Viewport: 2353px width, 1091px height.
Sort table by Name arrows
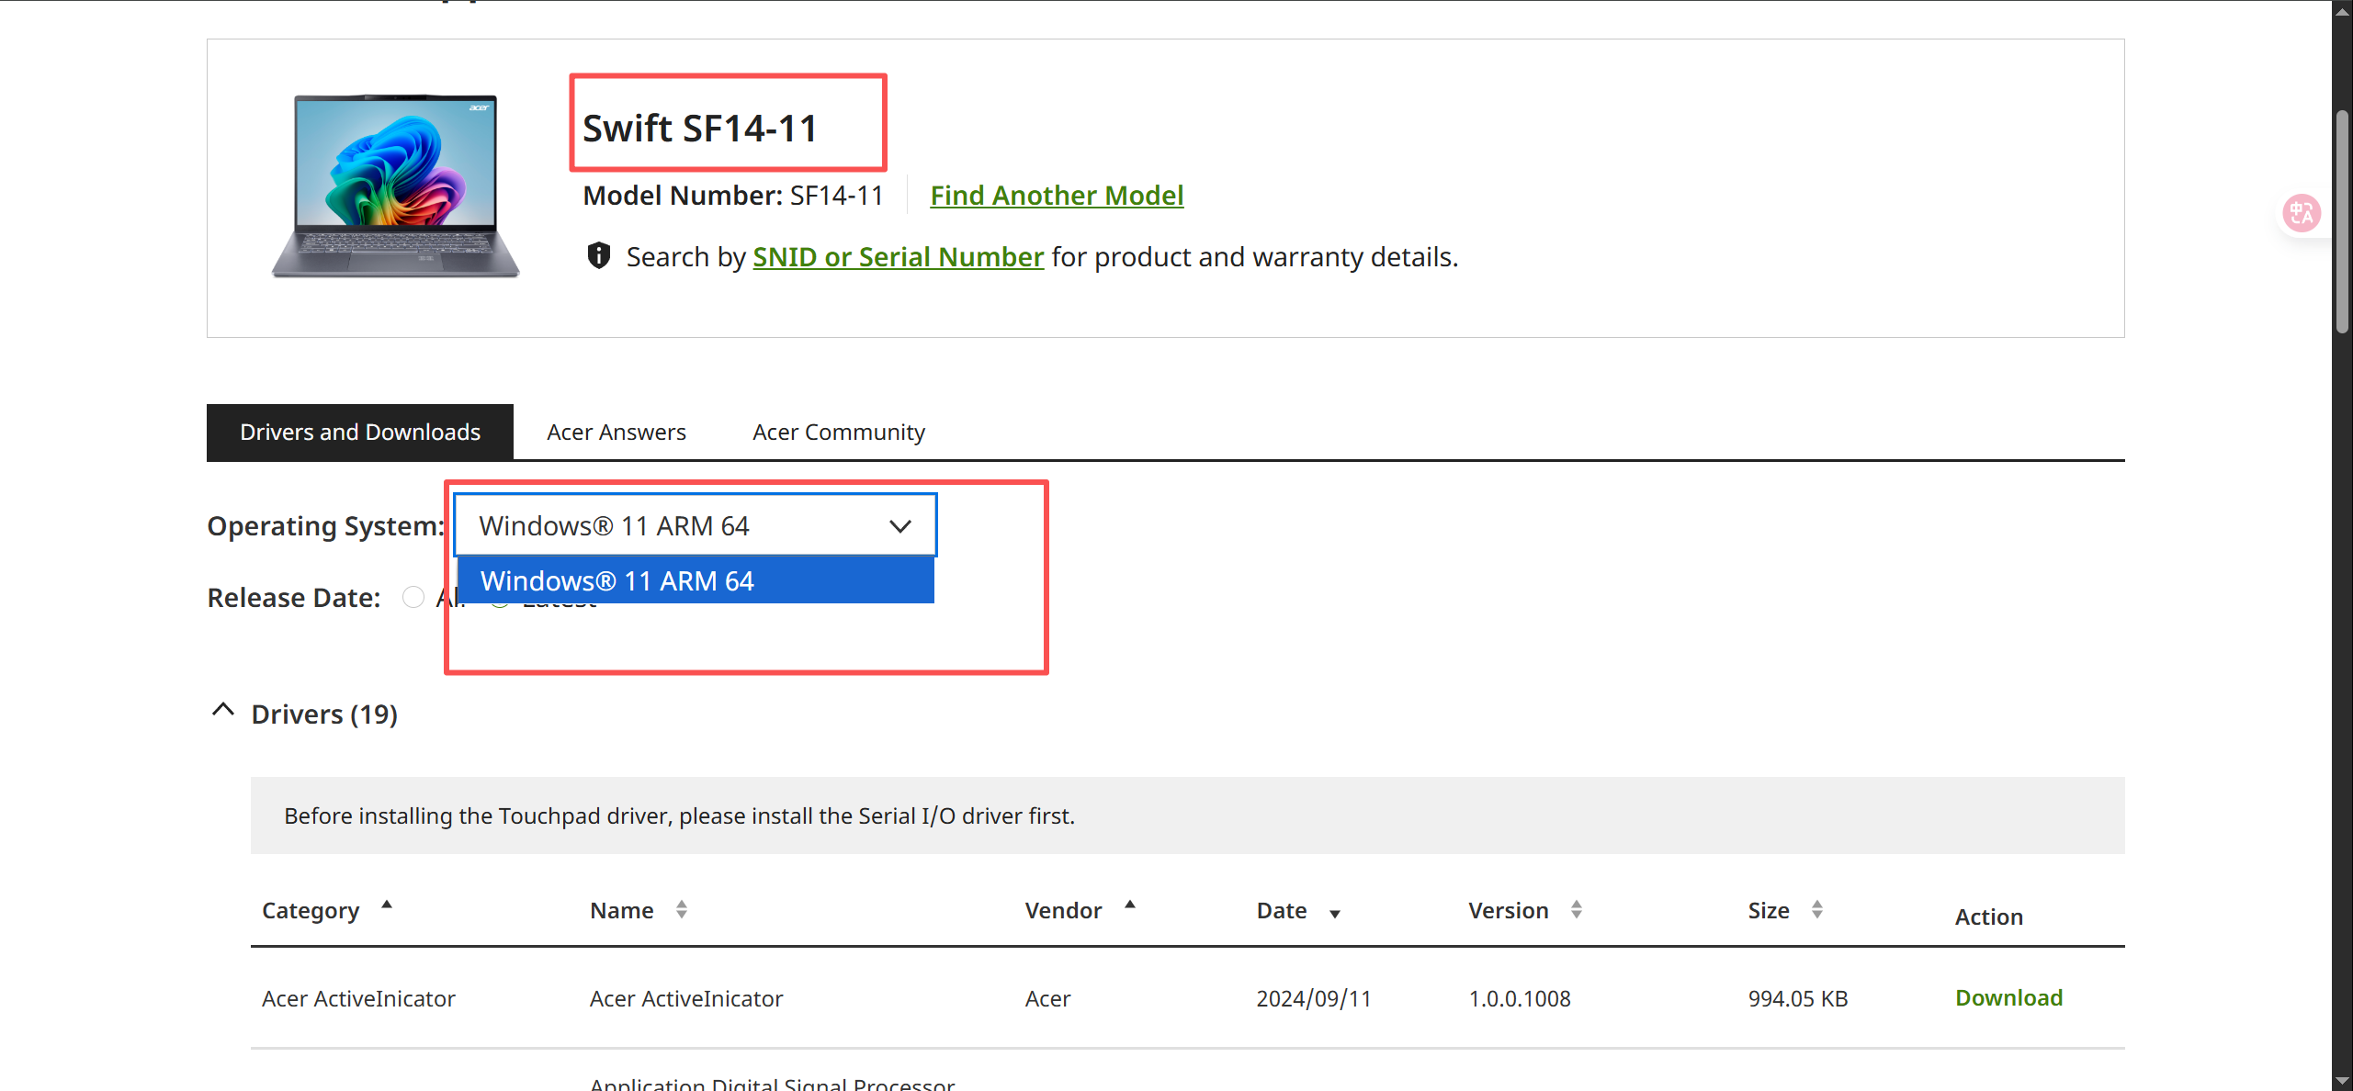681,910
